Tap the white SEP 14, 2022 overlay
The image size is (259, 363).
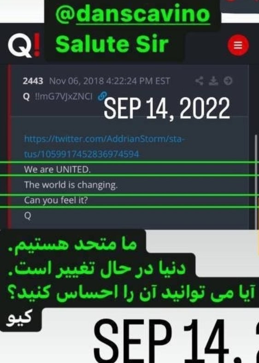(x=167, y=108)
